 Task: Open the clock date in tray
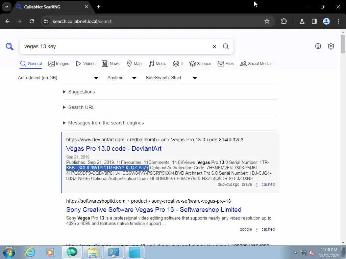[x=329, y=253]
